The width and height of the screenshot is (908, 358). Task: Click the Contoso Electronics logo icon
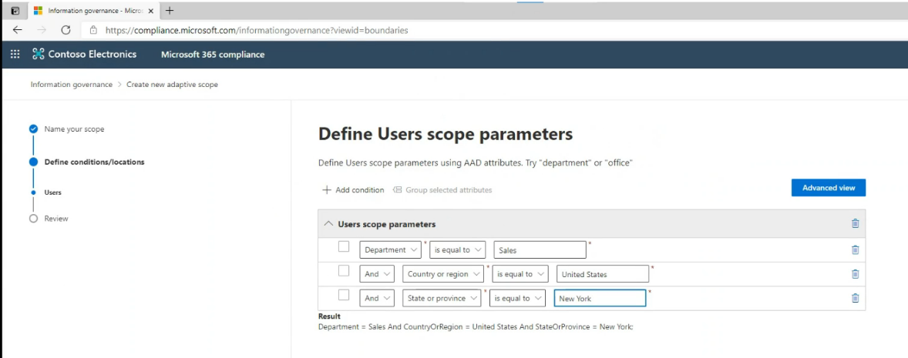pyautogui.click(x=39, y=54)
